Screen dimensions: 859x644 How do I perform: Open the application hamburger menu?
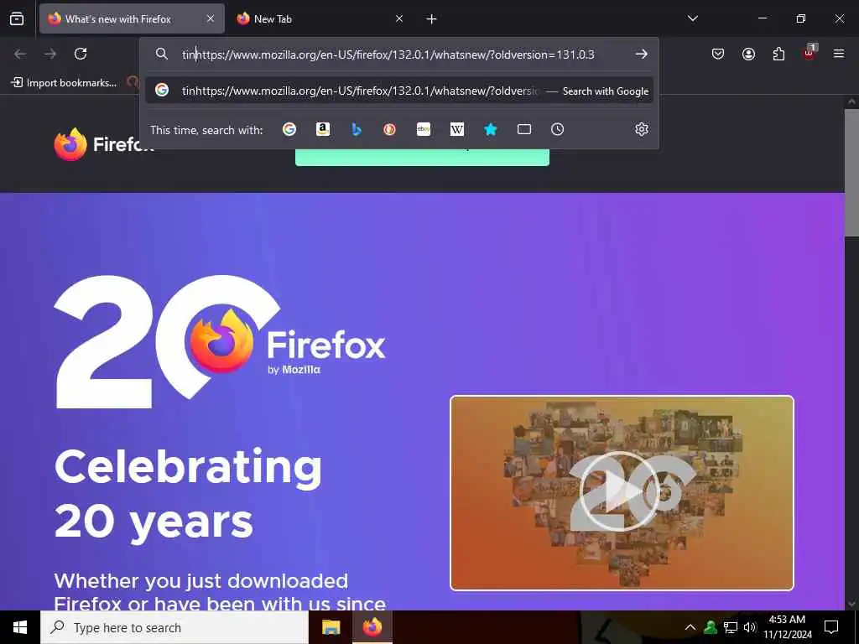click(839, 54)
